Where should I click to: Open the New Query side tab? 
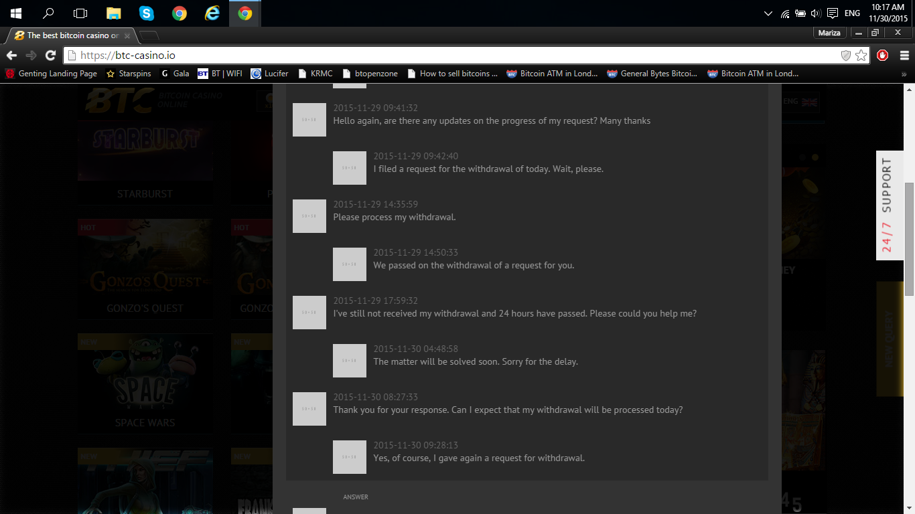pos(890,339)
